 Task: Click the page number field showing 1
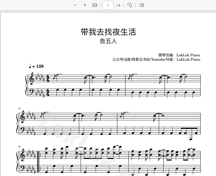(108, 5)
